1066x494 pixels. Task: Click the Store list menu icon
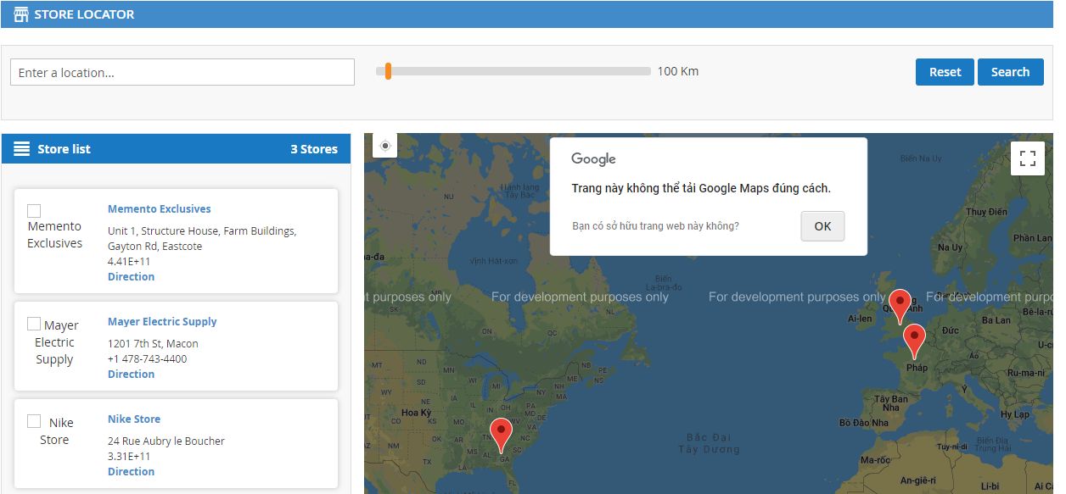tap(22, 149)
